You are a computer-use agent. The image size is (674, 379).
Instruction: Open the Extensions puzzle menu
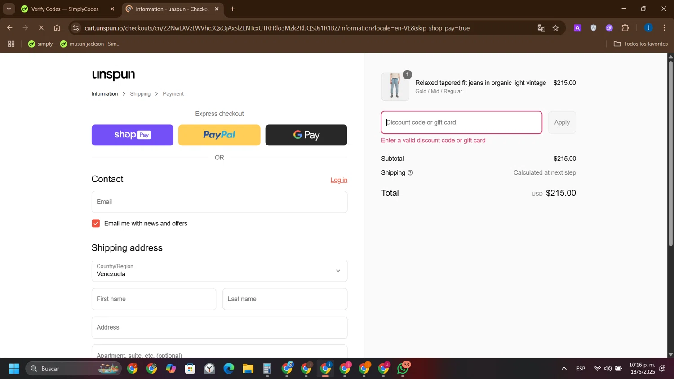click(x=625, y=28)
